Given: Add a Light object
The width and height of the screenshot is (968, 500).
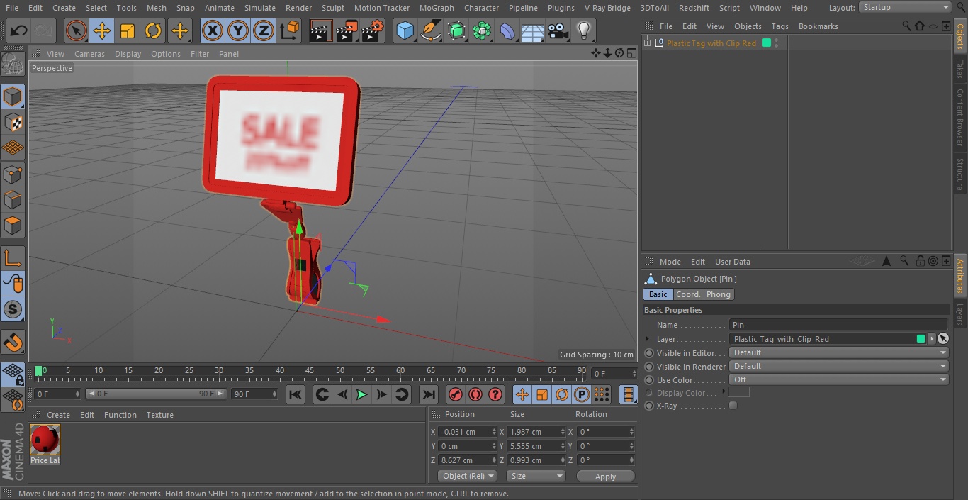Looking at the screenshot, I should pyautogui.click(x=583, y=30).
